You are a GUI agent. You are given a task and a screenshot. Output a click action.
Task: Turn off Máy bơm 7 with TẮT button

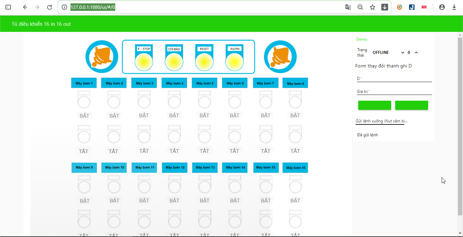pyautogui.click(x=266, y=136)
